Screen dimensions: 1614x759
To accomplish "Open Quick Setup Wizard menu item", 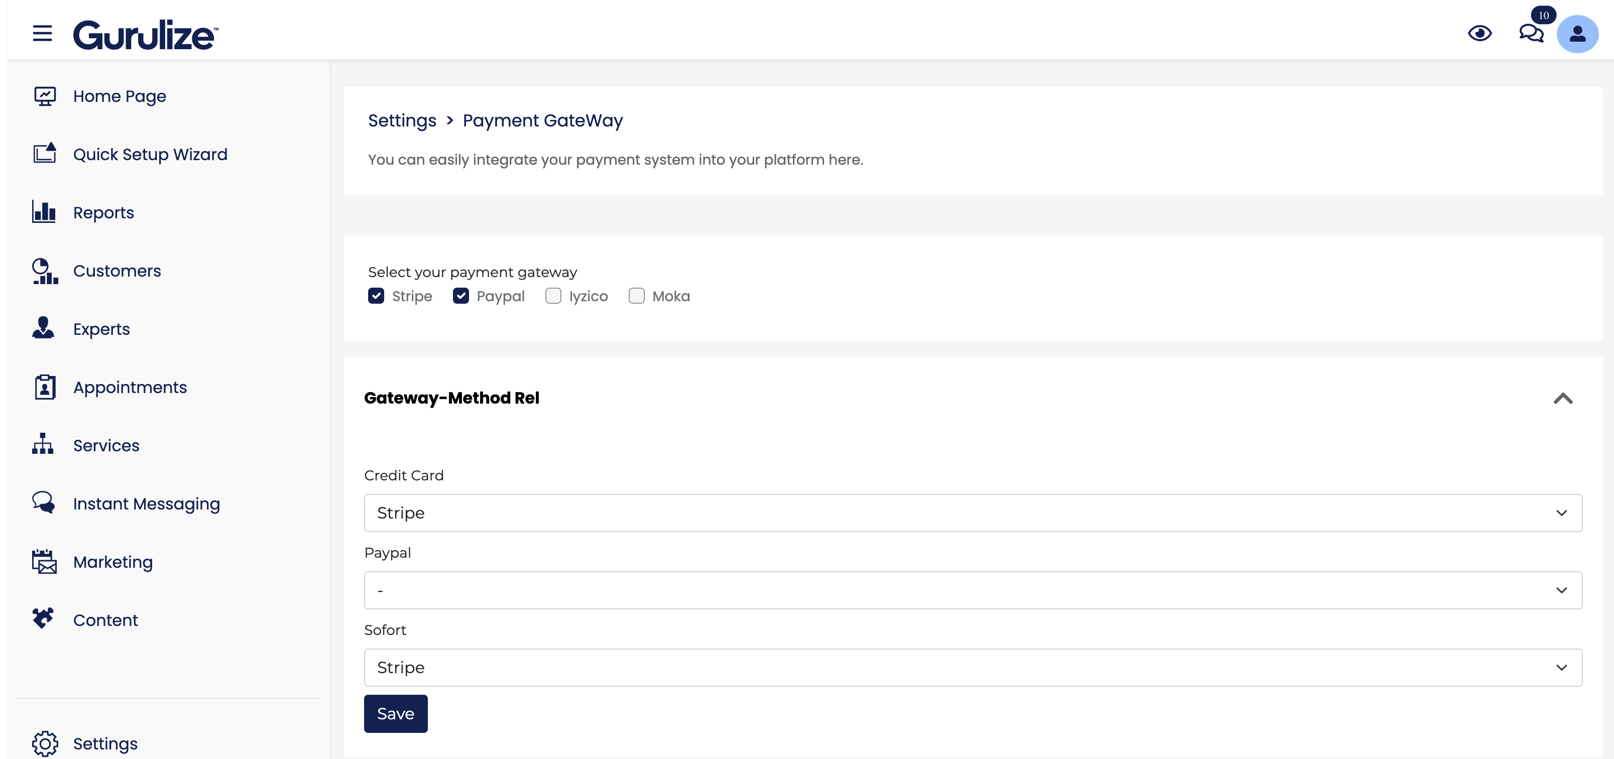I will click(x=150, y=155).
